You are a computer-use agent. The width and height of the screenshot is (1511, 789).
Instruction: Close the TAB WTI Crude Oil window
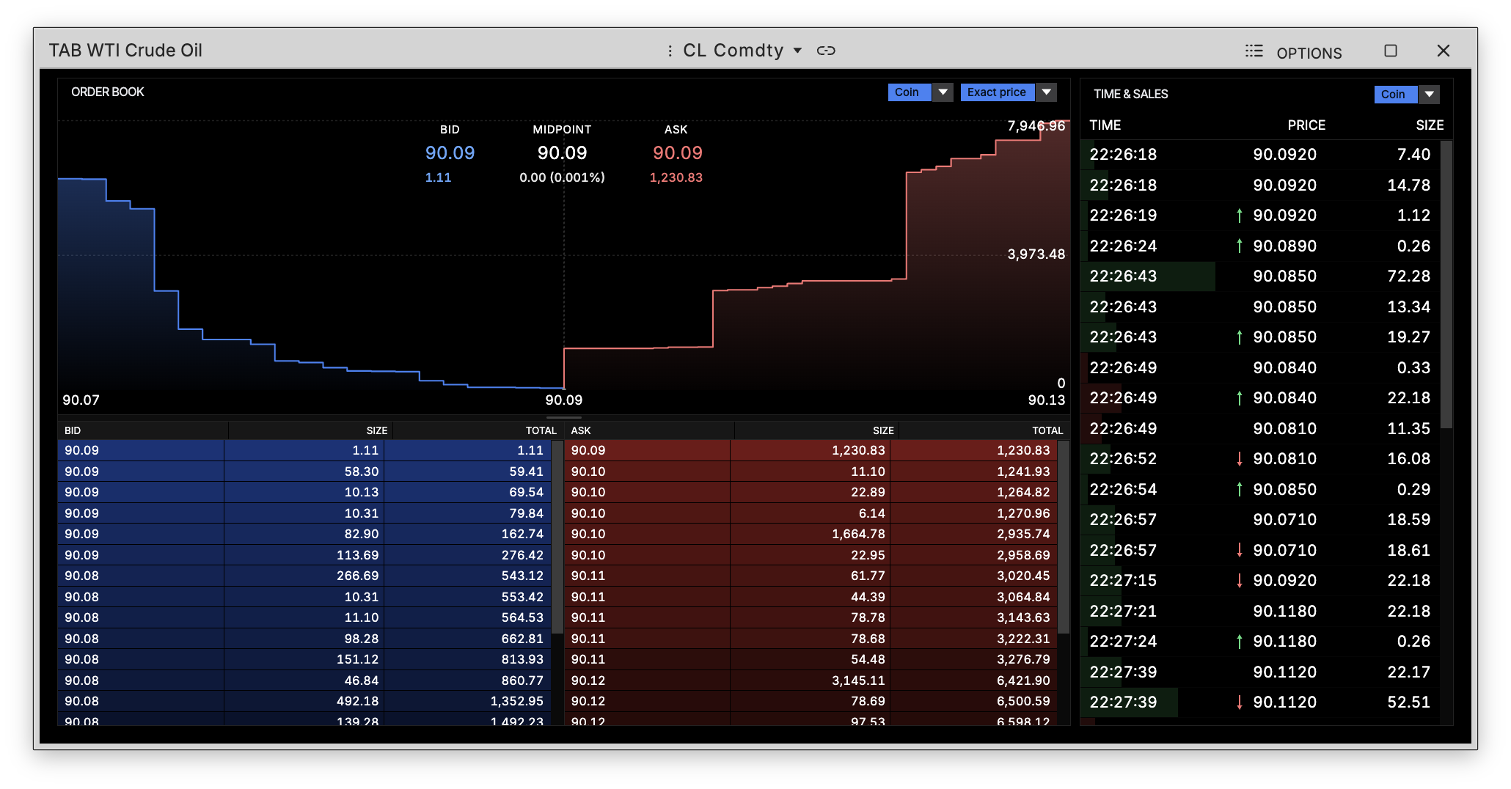point(1443,51)
